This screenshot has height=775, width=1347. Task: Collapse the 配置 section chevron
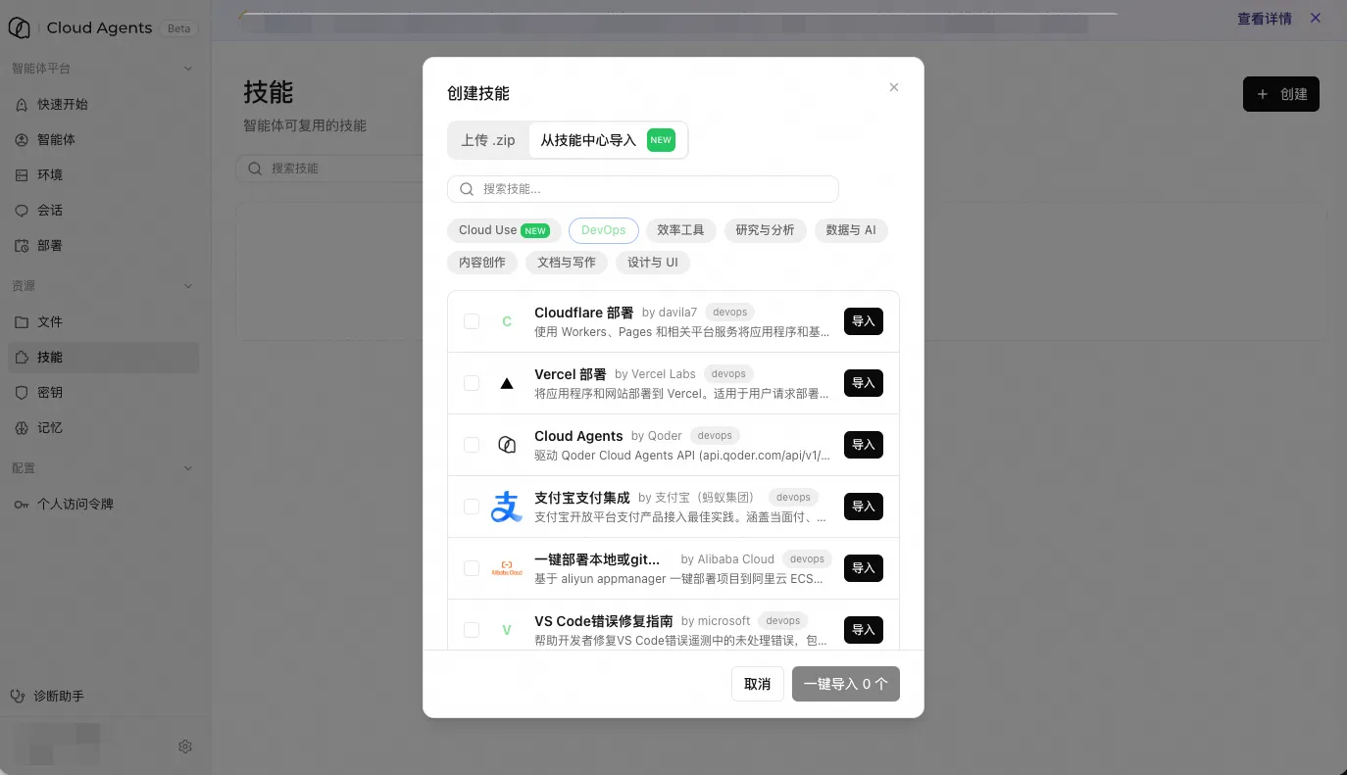pyautogui.click(x=188, y=468)
